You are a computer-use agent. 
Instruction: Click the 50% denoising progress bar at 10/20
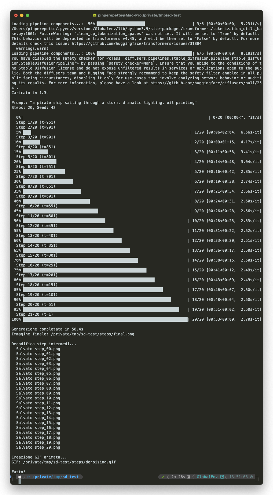pos(64,221)
